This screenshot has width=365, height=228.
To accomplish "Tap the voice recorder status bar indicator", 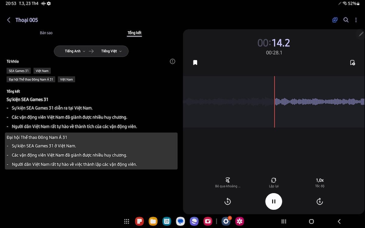I will click(43, 3).
